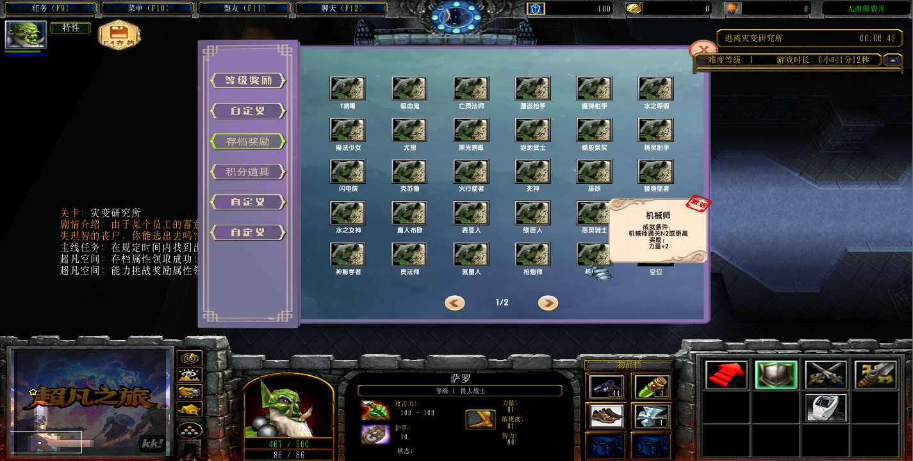Go to next achievement page
Image resolution: width=913 pixels, height=461 pixels.
pos(548,303)
